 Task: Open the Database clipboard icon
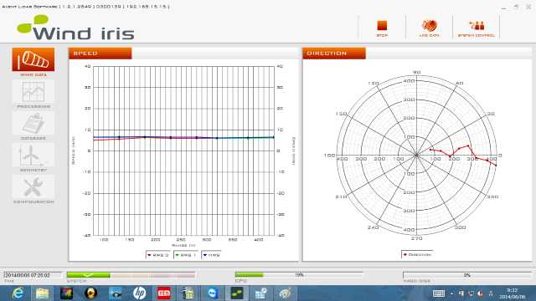(x=33, y=123)
